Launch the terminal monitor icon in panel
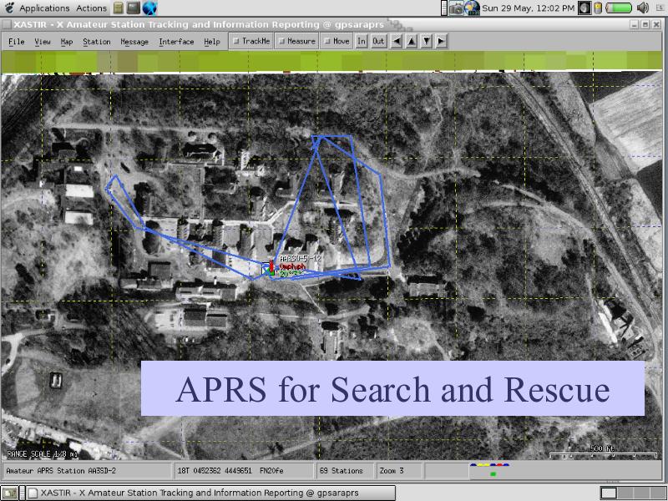Screen dimensions: 668x501 [x=134, y=8]
